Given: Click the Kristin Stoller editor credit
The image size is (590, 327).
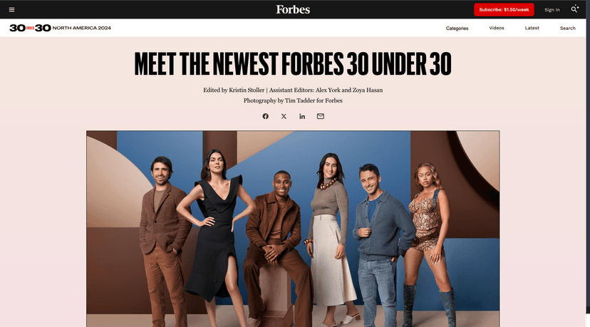Looking at the screenshot, I should click(247, 90).
